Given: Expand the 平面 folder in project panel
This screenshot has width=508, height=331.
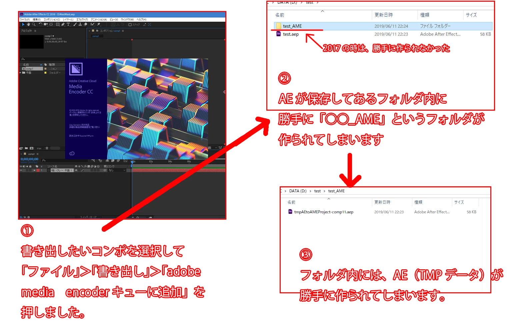Looking at the screenshot, I should click(x=20, y=72).
